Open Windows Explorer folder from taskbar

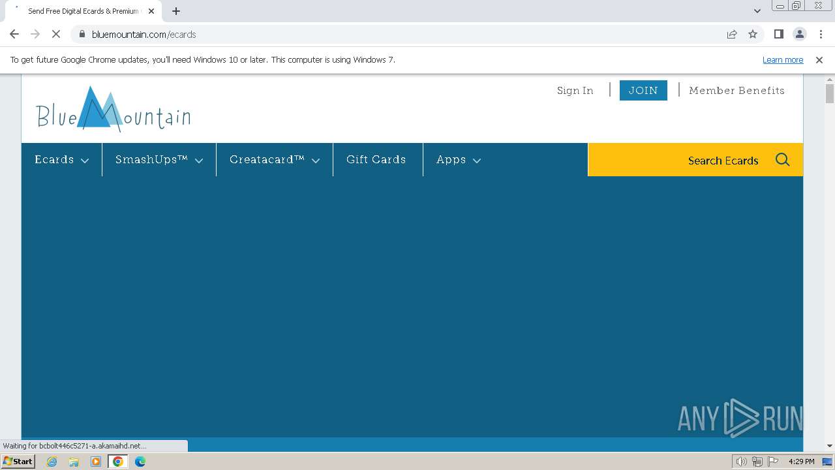(74, 462)
